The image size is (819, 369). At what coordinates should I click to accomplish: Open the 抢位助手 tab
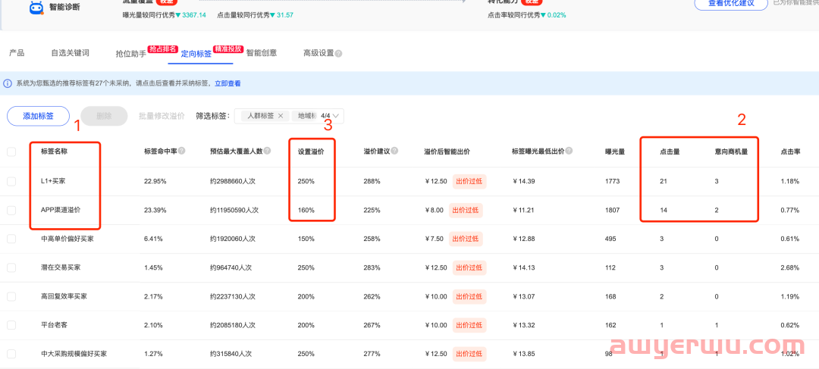coord(130,54)
